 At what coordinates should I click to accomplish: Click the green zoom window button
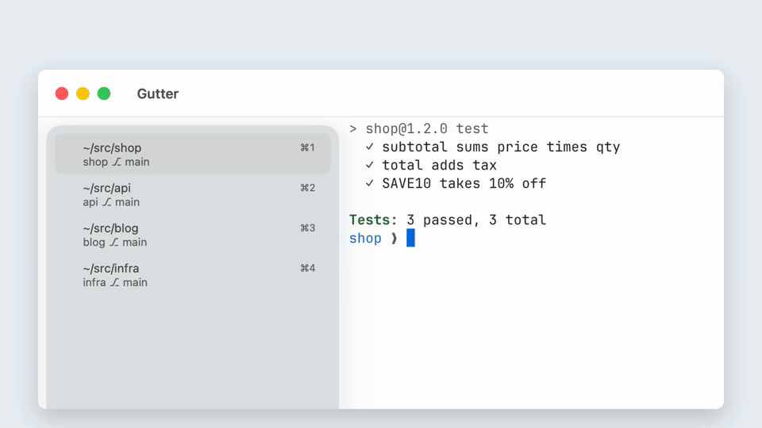[104, 94]
